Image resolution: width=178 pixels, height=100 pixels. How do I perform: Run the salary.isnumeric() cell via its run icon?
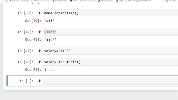(x=40, y=62)
